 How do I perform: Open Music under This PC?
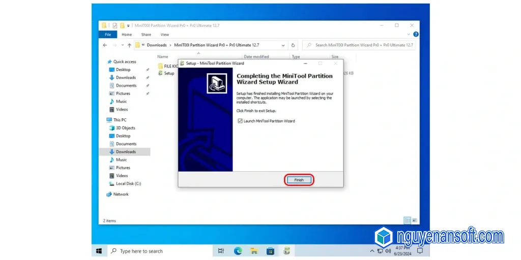(x=118, y=160)
